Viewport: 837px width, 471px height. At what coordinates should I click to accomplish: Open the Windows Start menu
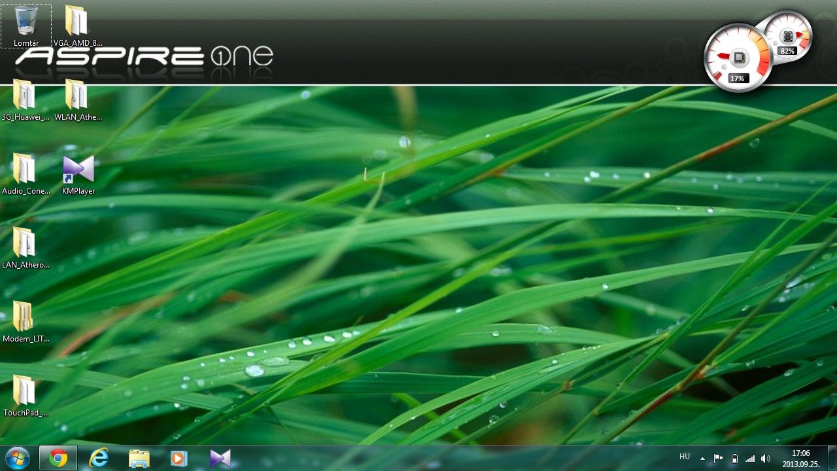pos(17,458)
